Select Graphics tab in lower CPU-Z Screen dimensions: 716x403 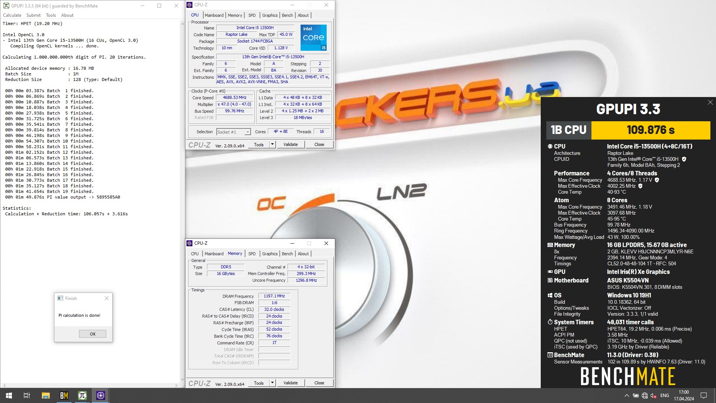coord(270,254)
